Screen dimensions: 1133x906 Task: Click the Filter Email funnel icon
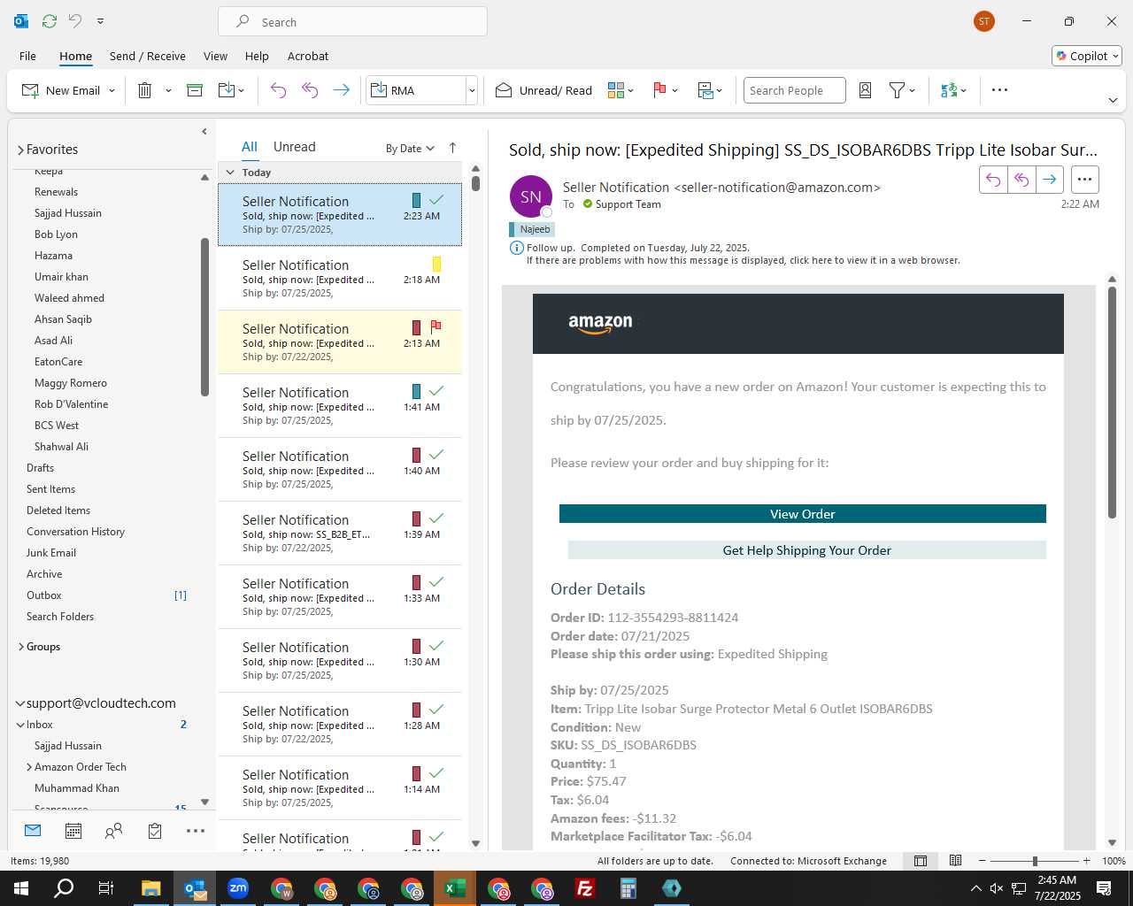[897, 90]
